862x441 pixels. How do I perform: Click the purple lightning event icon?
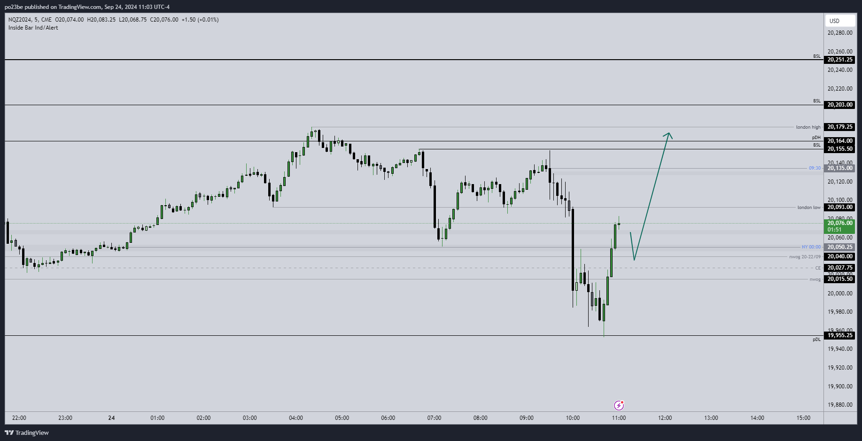619,405
